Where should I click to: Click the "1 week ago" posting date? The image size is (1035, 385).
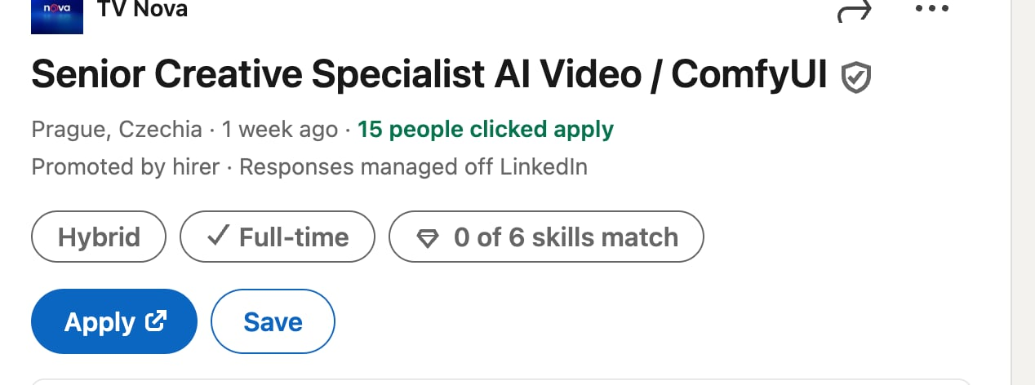click(x=279, y=129)
